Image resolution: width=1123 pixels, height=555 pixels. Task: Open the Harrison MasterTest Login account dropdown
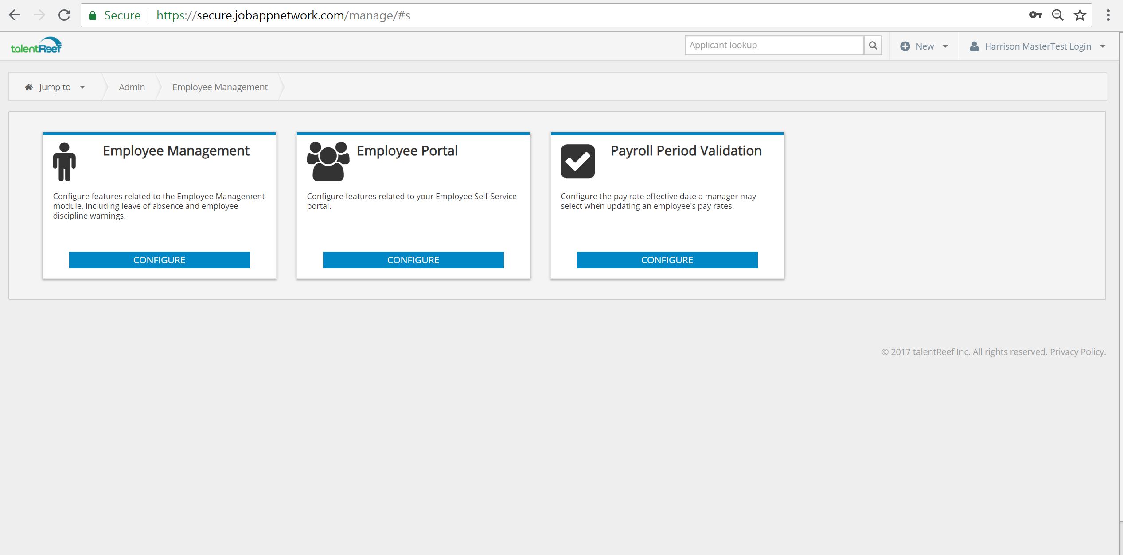coord(1102,46)
